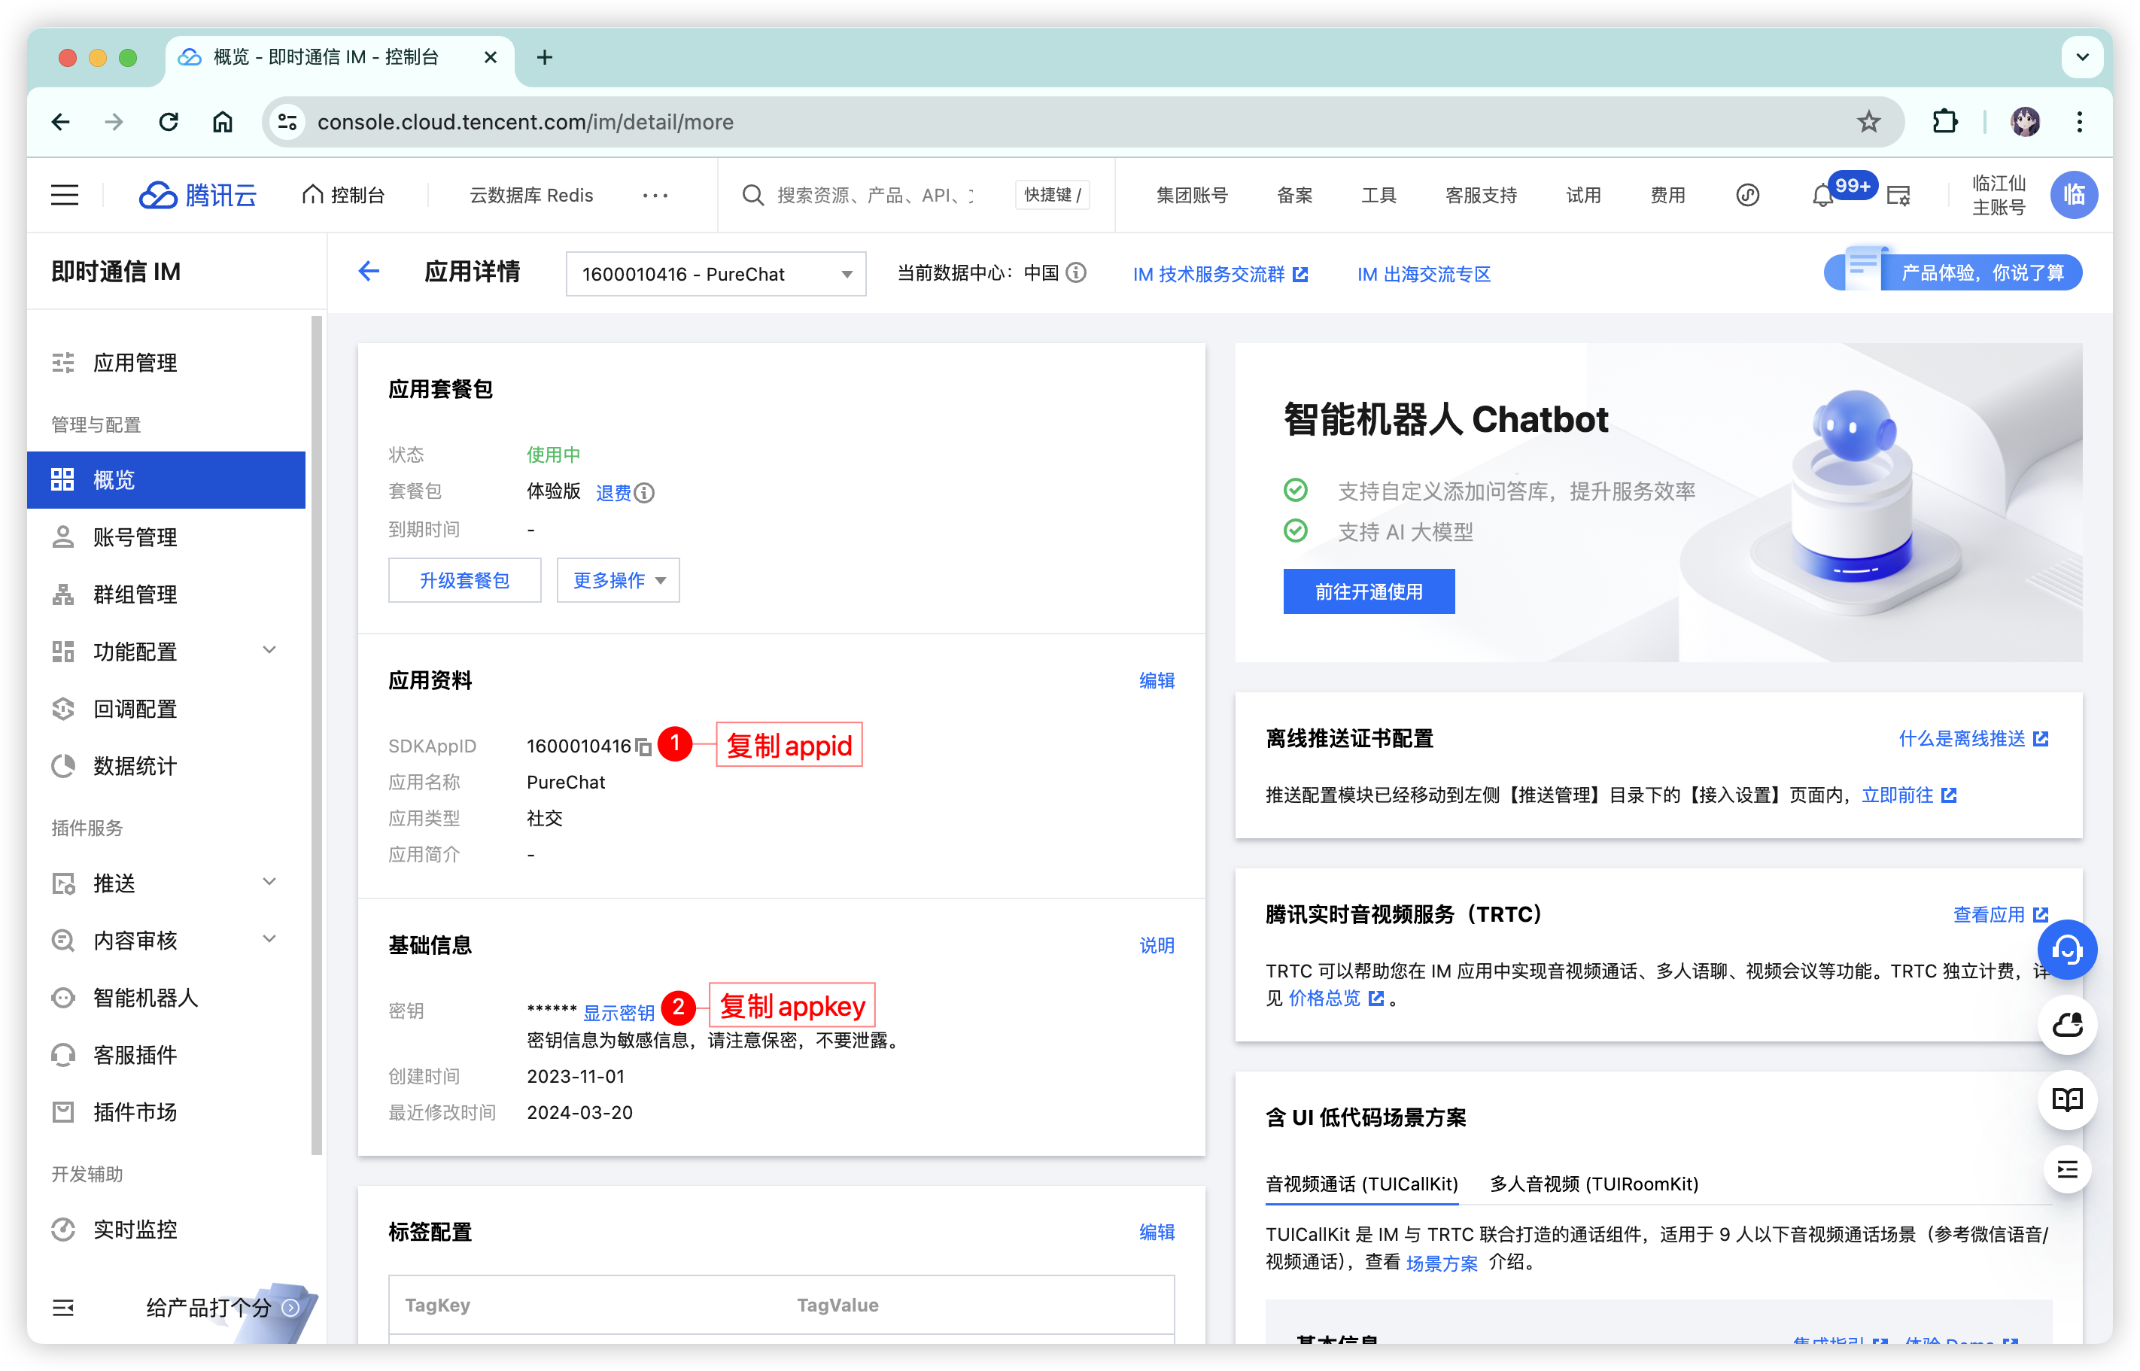The image size is (2140, 1371).
Task: Open 费用 menu
Action: pos(1667,195)
